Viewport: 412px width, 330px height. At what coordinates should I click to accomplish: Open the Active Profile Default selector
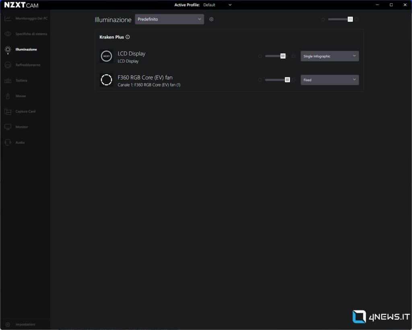pyautogui.click(x=217, y=5)
